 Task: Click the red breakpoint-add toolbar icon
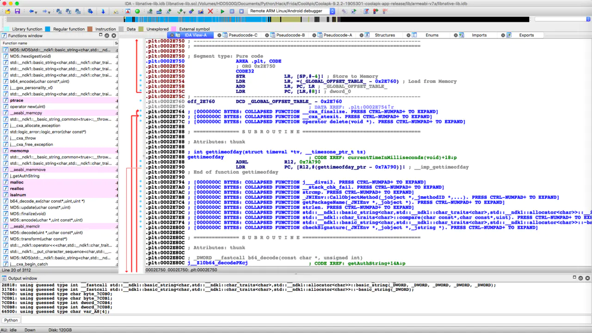point(376,11)
